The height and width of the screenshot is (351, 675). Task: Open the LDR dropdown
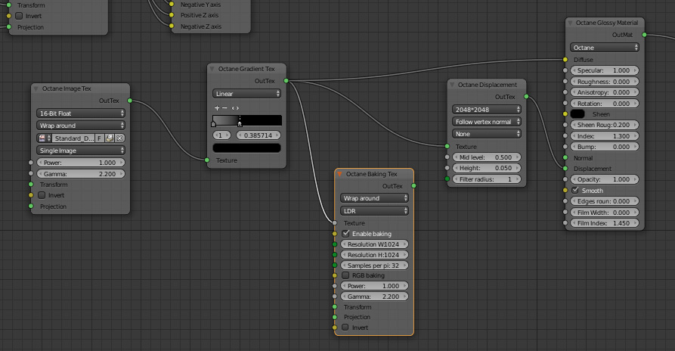374,211
